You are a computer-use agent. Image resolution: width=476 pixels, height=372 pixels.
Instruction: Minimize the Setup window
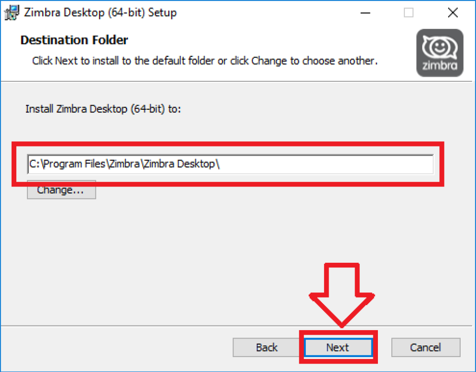coord(365,13)
